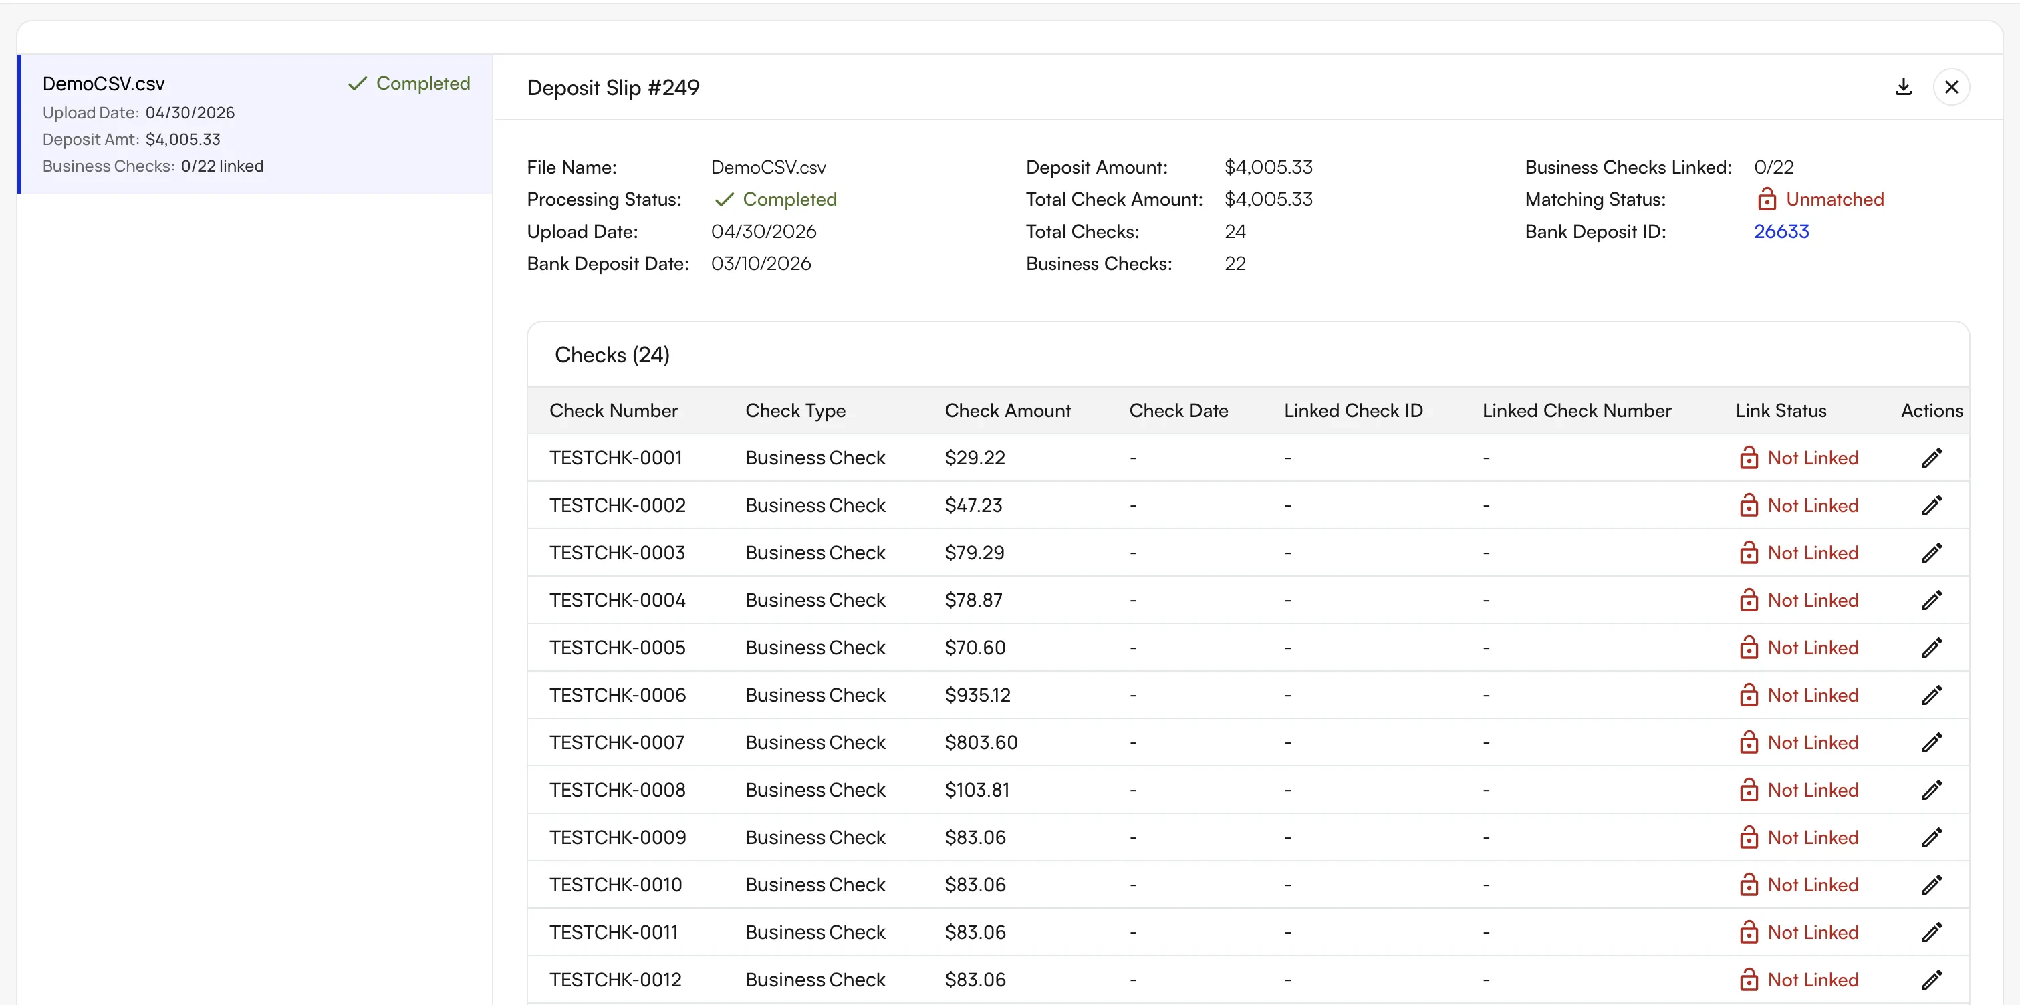This screenshot has height=1005, width=2020.
Task: Click the Check Amount column header
Action: pyautogui.click(x=1007, y=410)
